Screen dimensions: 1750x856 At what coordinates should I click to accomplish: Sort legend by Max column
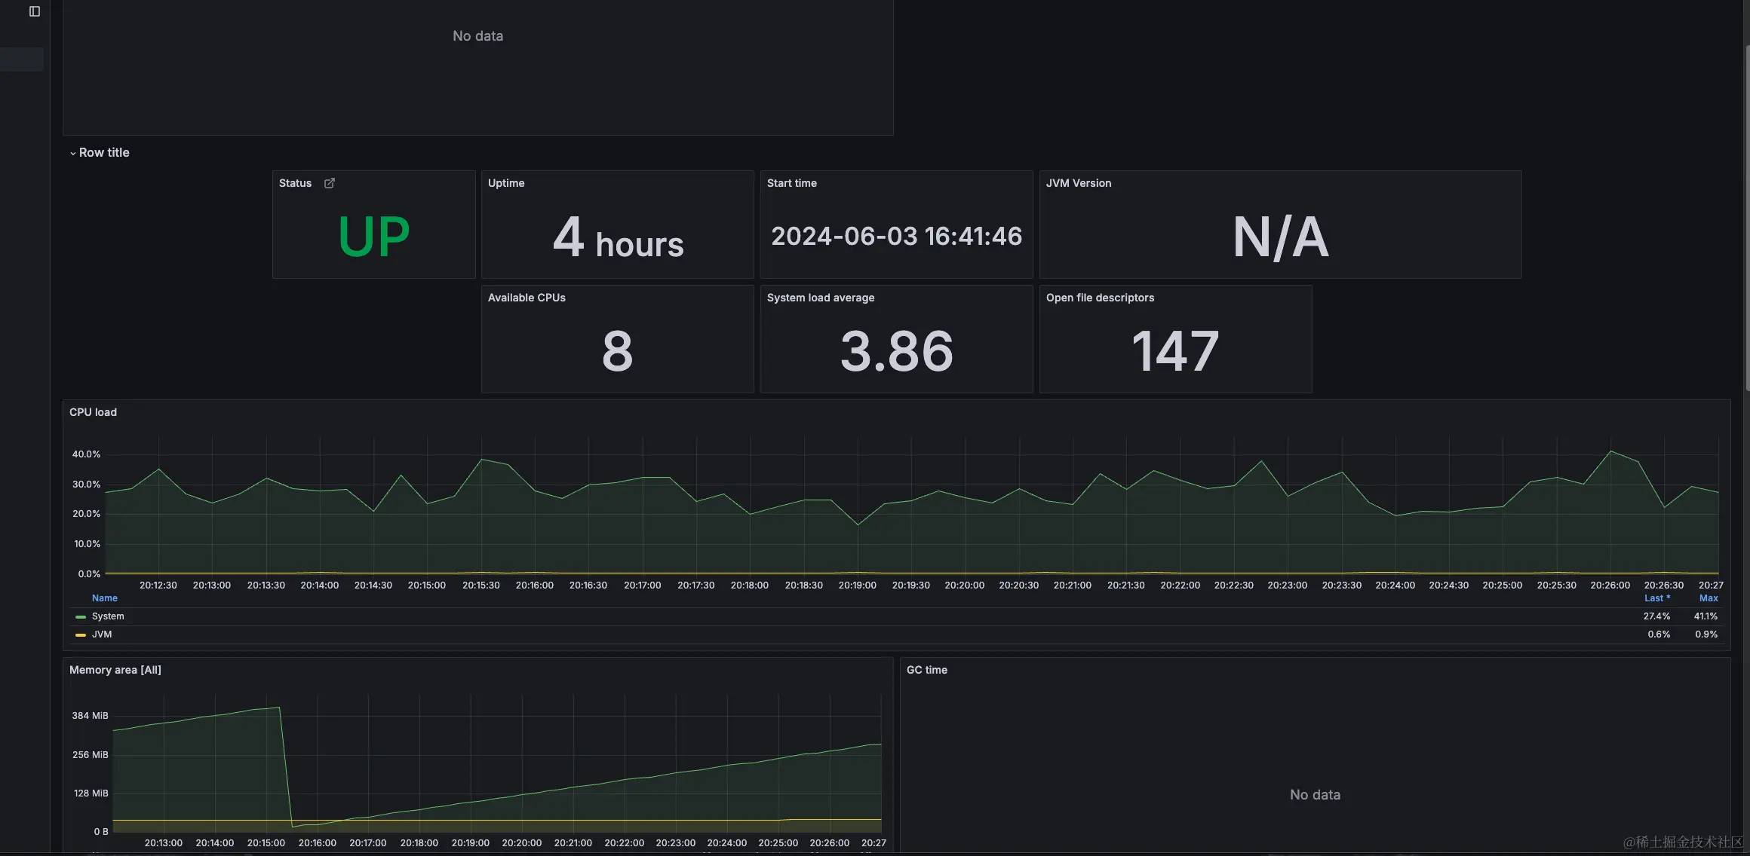(1708, 598)
